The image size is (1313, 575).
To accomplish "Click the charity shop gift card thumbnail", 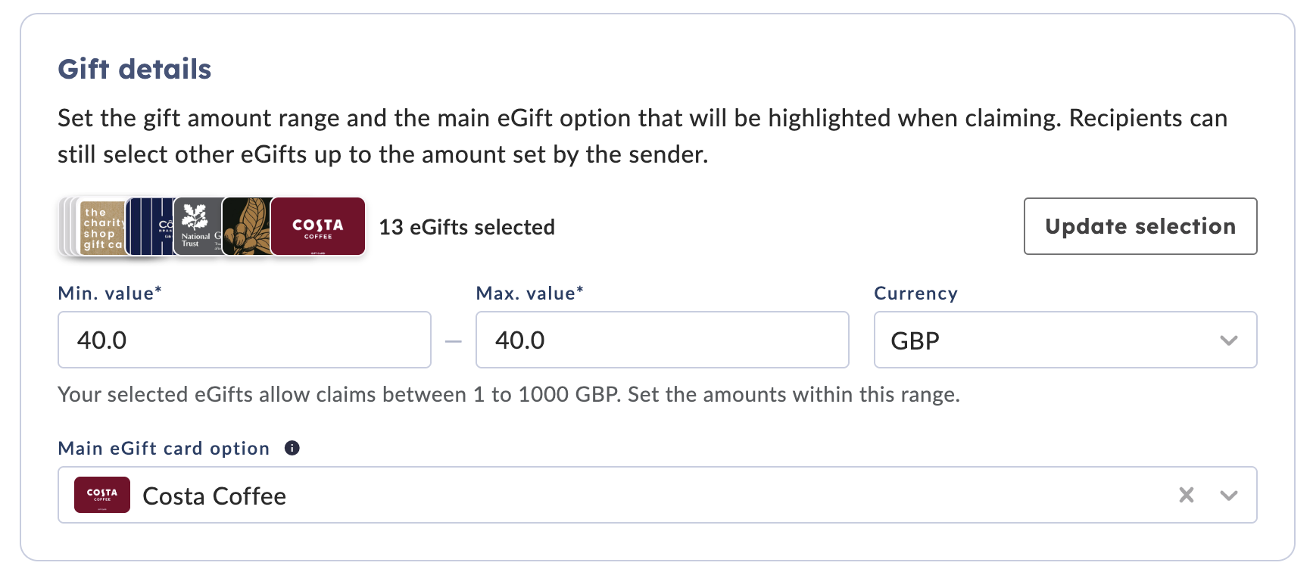I will point(103,227).
